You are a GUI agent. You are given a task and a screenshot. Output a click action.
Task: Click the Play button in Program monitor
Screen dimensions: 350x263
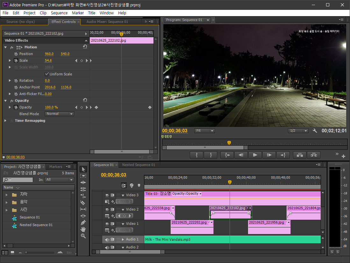[x=255, y=155]
